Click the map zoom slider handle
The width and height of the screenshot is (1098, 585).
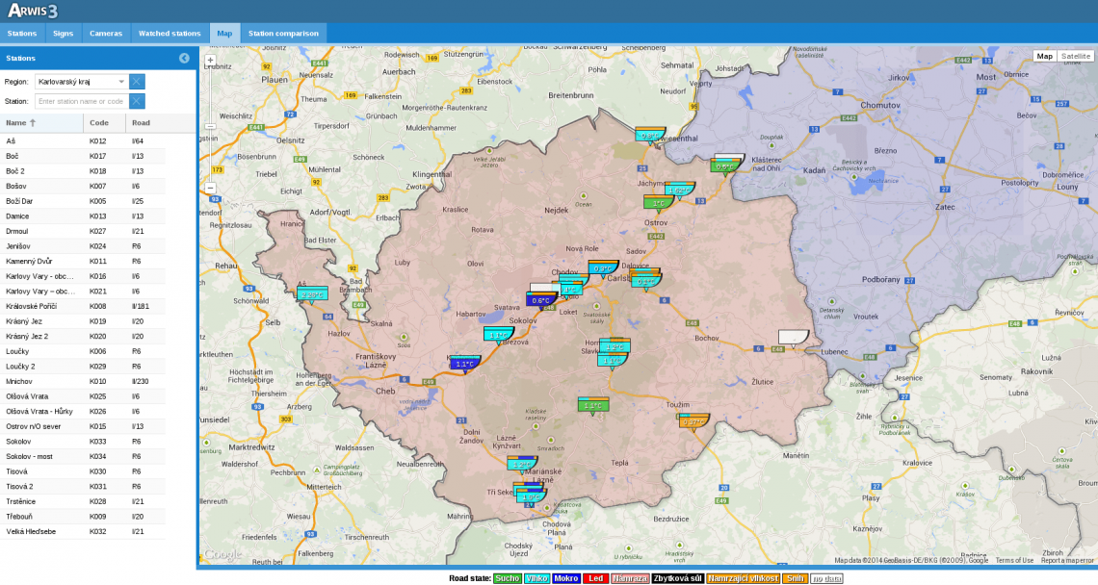210,127
